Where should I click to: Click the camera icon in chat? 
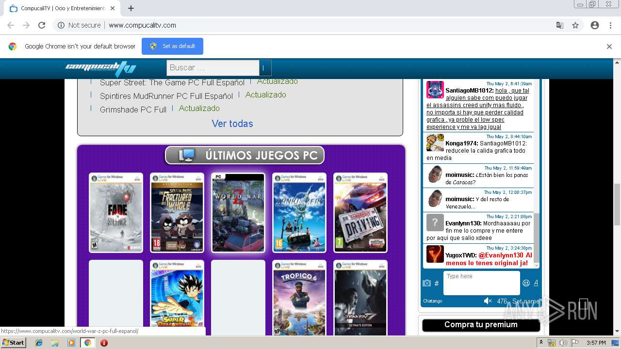426,284
